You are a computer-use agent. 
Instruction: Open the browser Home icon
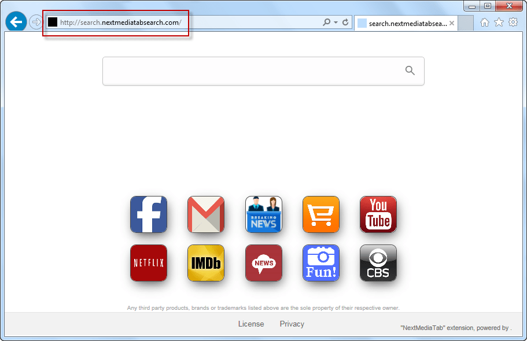pyautogui.click(x=484, y=22)
